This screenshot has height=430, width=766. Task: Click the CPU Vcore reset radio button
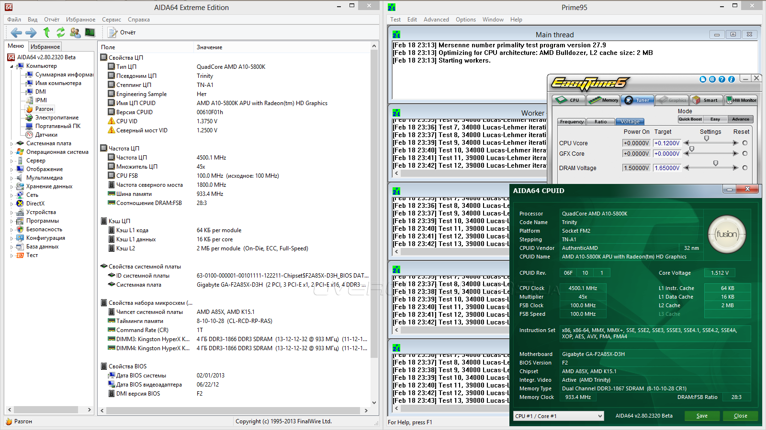click(x=745, y=143)
